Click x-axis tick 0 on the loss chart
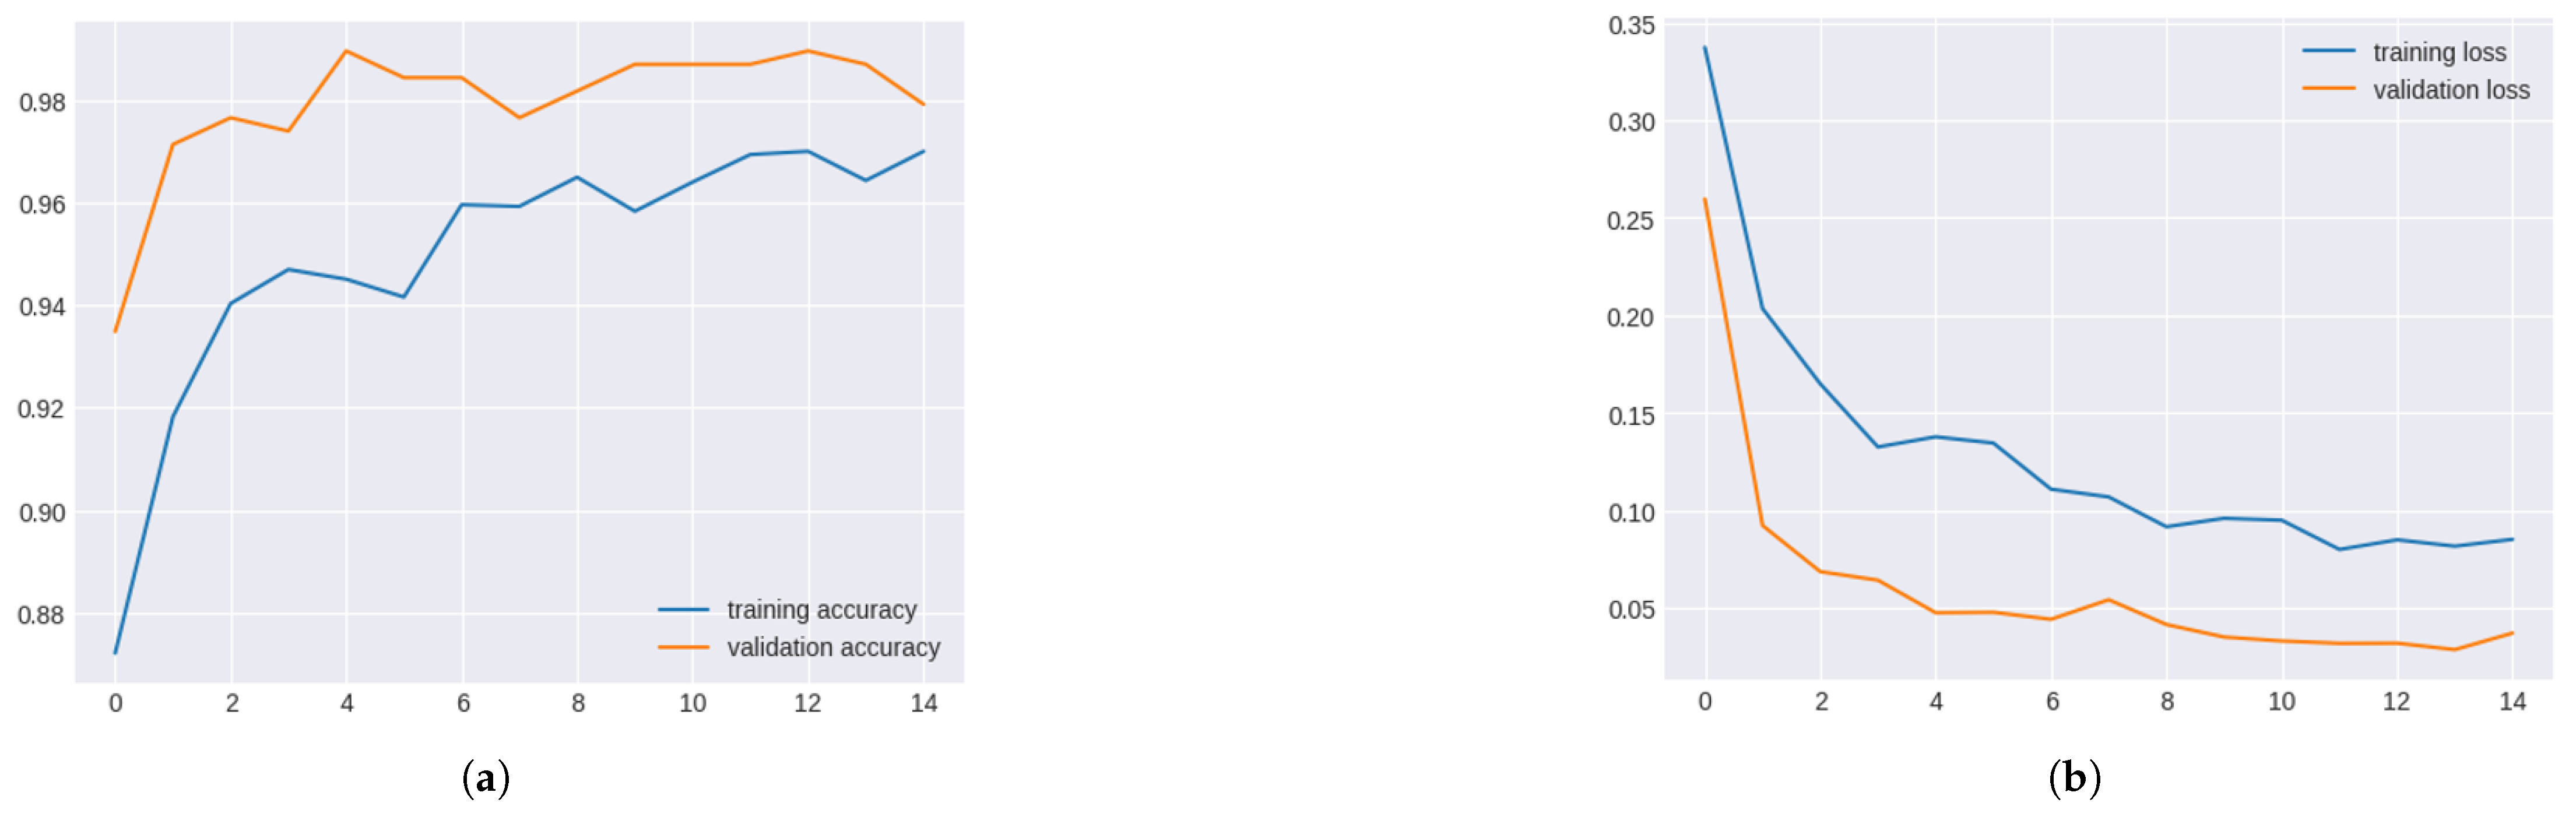The width and height of the screenshot is (2576, 817). [x=1705, y=702]
